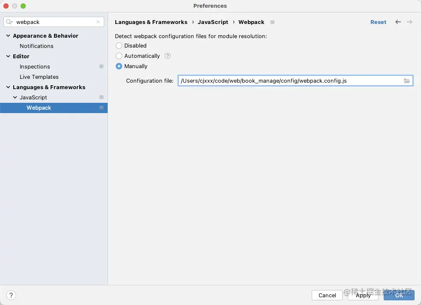Collapse Appearance & Behavior section
This screenshot has height=305, width=421.
pos(8,36)
